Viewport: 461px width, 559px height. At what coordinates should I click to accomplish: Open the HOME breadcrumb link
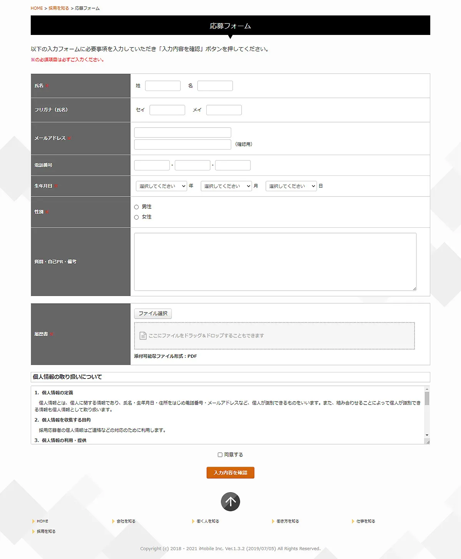tap(36, 8)
